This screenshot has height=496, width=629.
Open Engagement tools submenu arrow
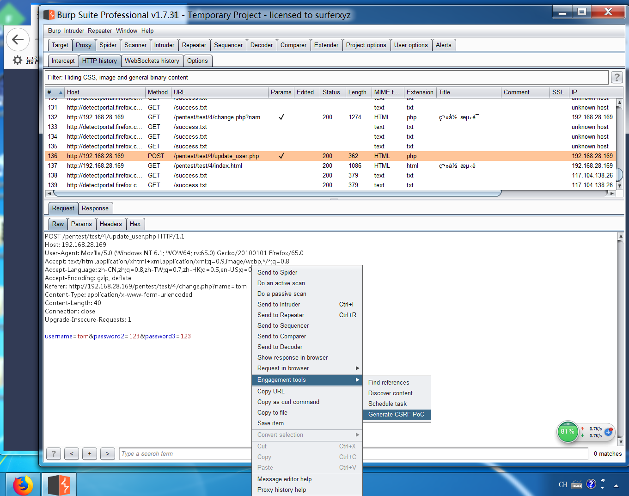pos(357,380)
